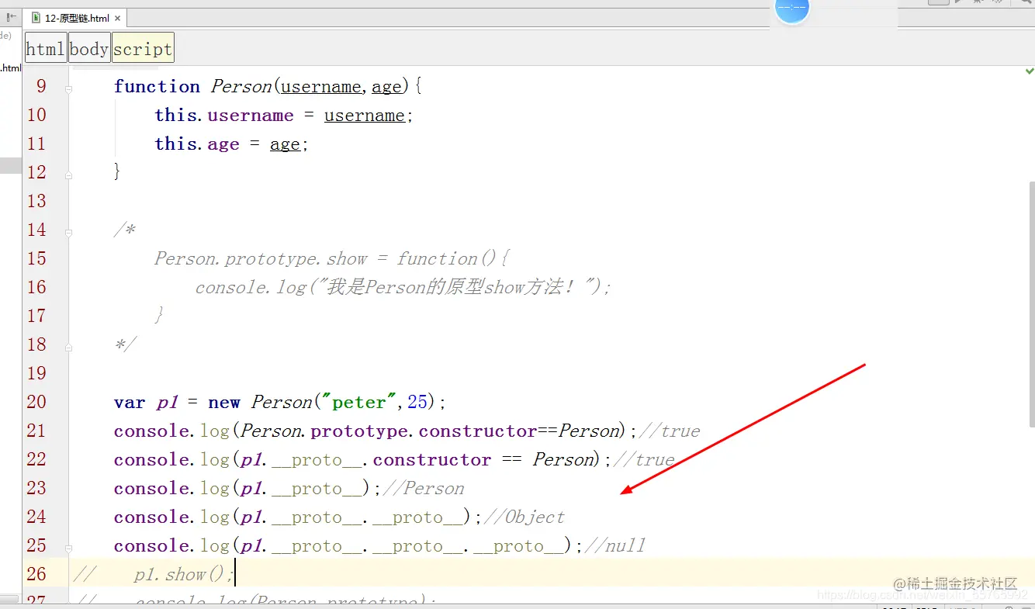Click Person.prototype.show in the commented line 15
The height and width of the screenshot is (609, 1035).
click(x=261, y=258)
